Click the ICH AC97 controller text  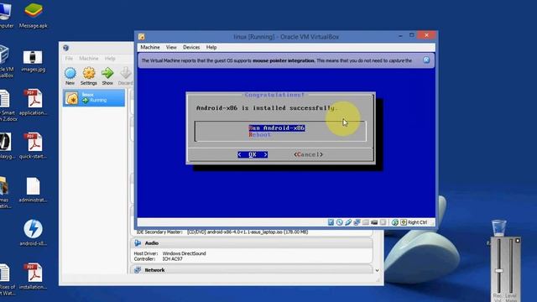[x=172, y=259]
